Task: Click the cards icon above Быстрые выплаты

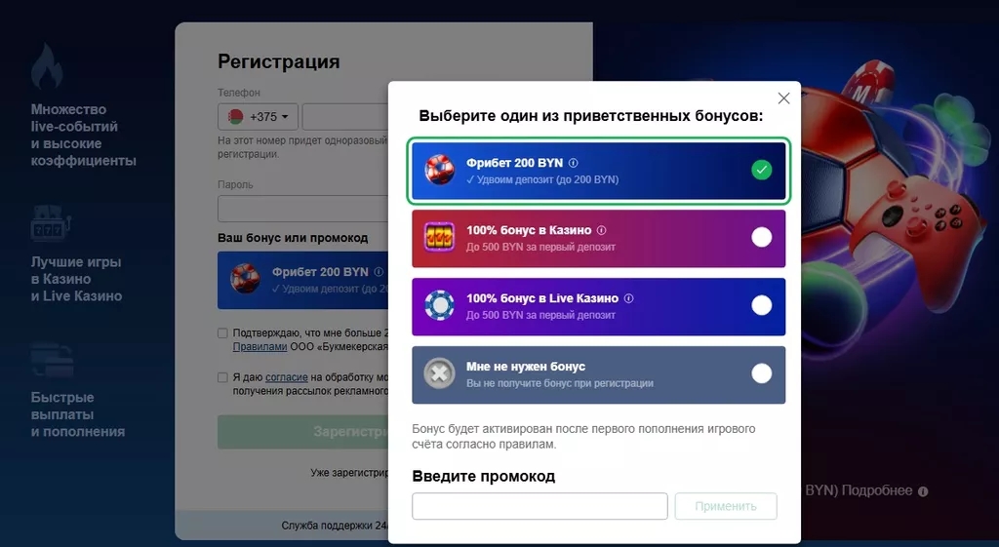Action: pyautogui.click(x=53, y=361)
